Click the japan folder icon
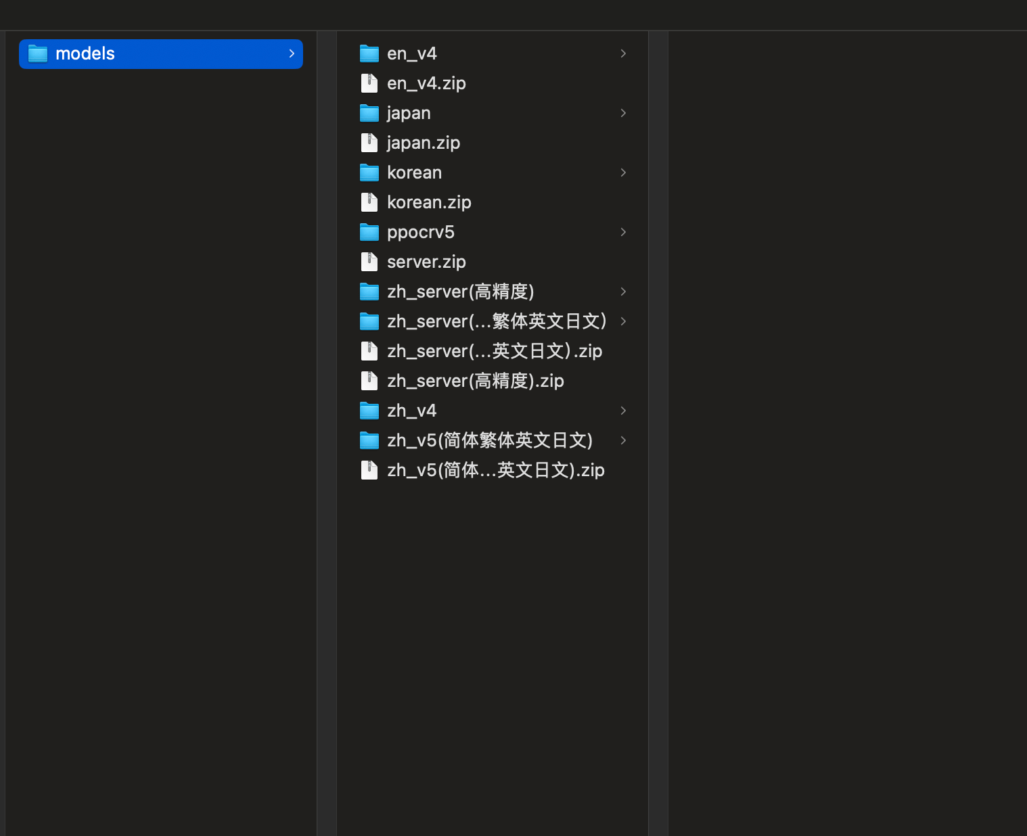The image size is (1027, 836). (x=369, y=113)
